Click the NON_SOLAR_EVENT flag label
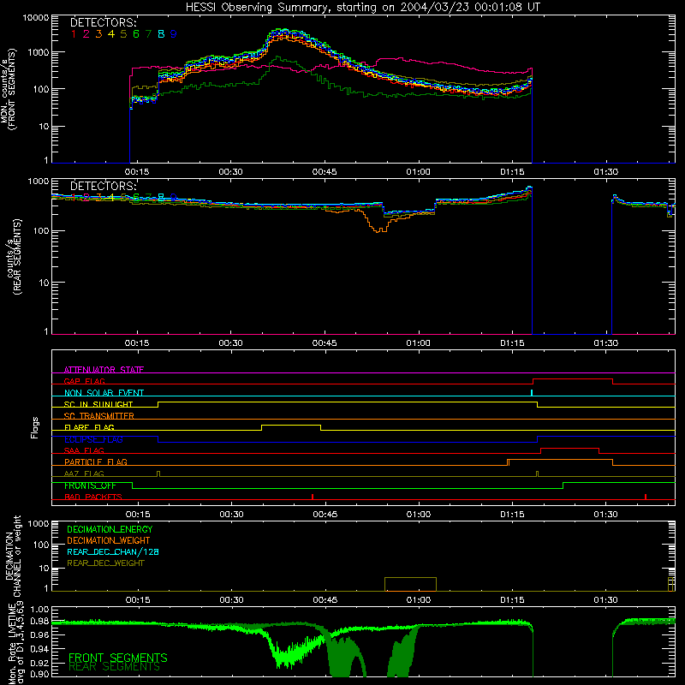This screenshot has height=685, width=685. coord(104,393)
